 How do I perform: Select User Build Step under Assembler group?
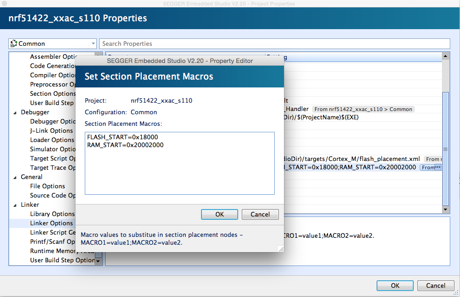point(51,103)
